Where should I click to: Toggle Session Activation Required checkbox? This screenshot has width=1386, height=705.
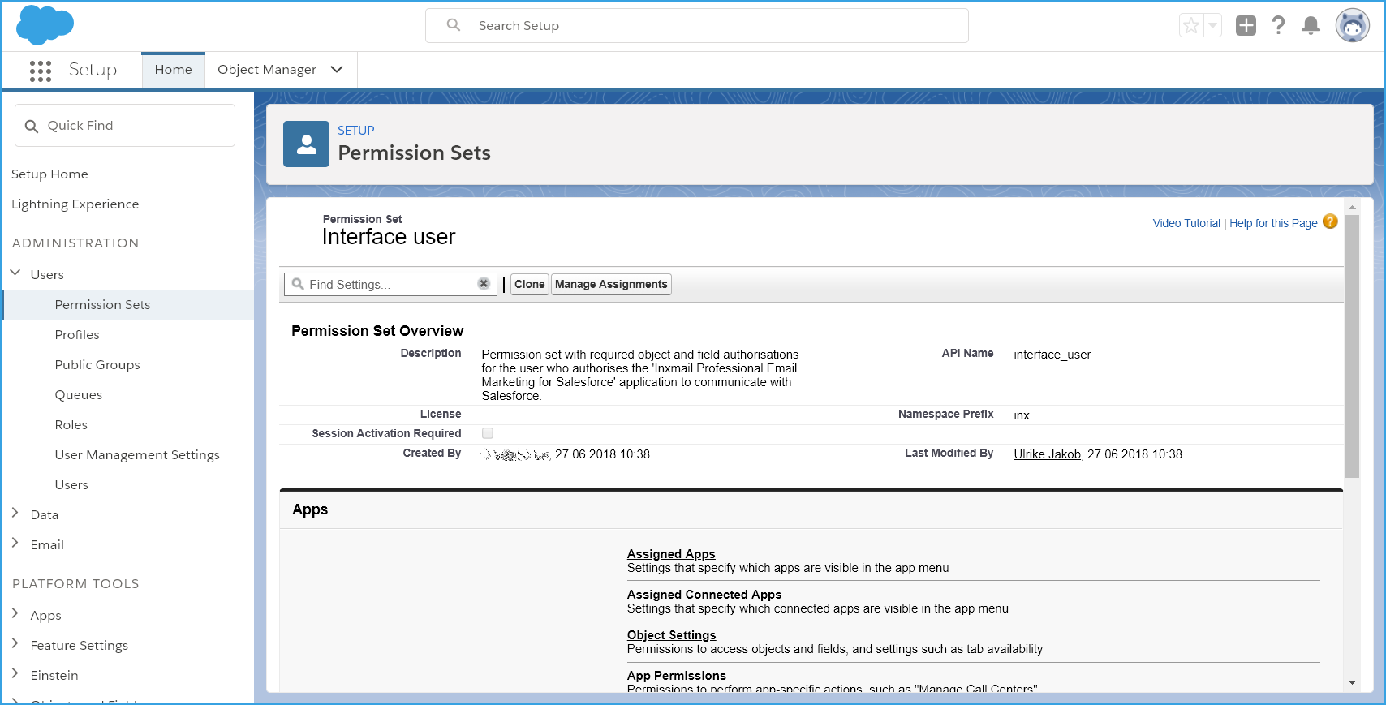point(488,433)
